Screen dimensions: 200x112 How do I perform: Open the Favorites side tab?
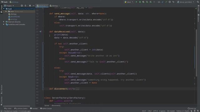click(x=1, y=101)
